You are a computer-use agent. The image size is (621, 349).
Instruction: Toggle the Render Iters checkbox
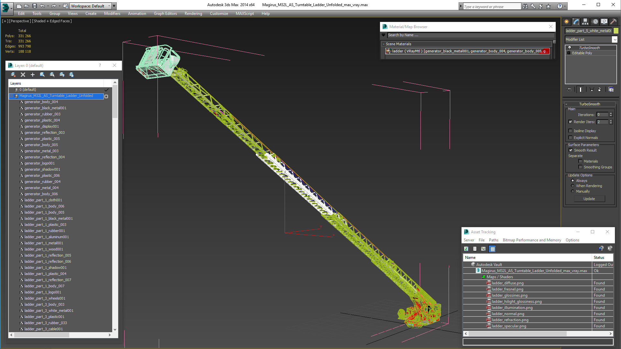[x=571, y=122]
